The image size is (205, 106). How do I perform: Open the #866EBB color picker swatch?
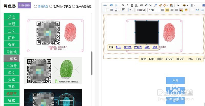pyautogui.click(x=24, y=5)
